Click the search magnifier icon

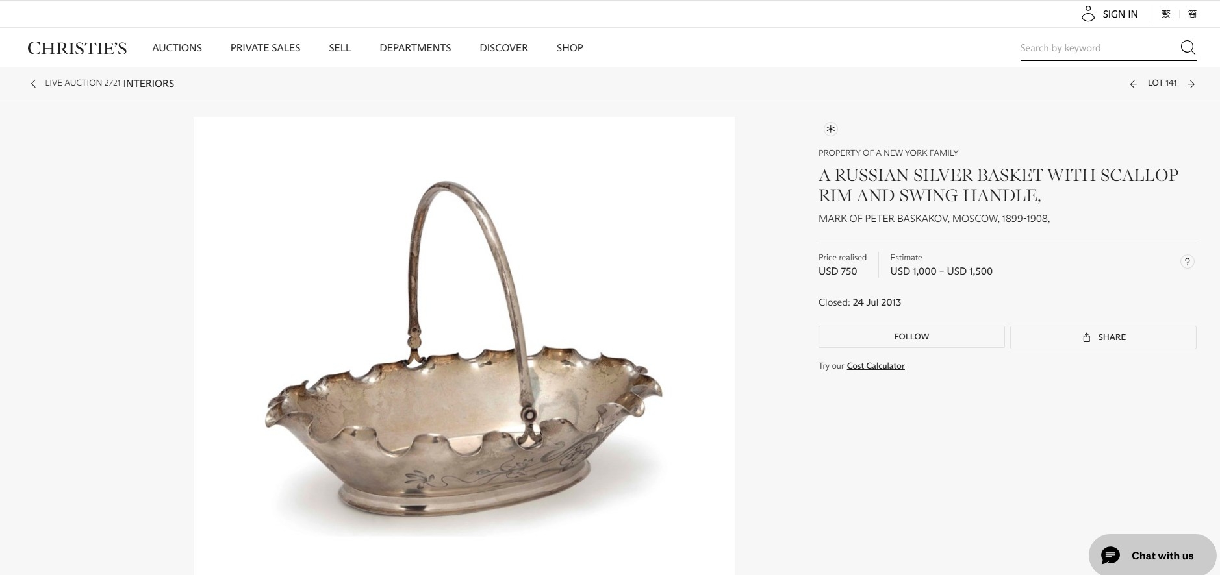point(1188,47)
